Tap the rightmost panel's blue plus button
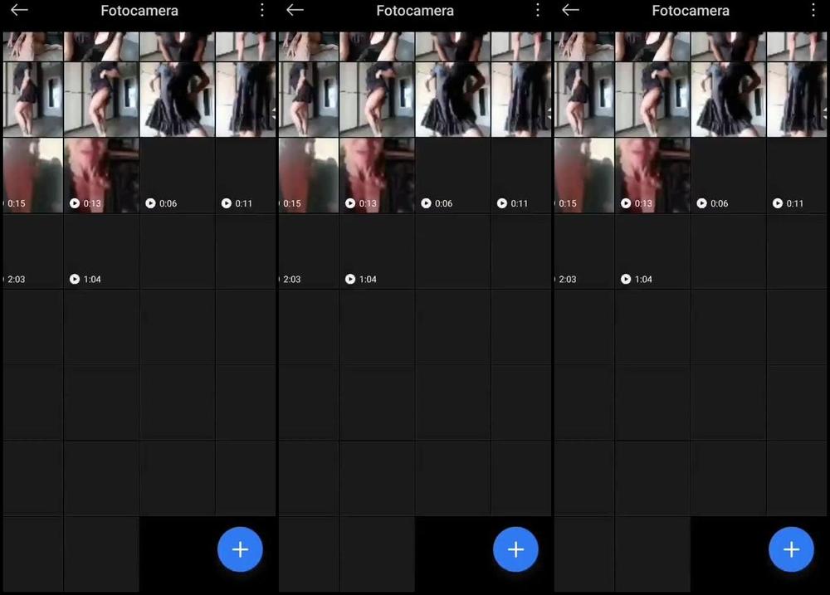830x595 pixels. point(790,549)
